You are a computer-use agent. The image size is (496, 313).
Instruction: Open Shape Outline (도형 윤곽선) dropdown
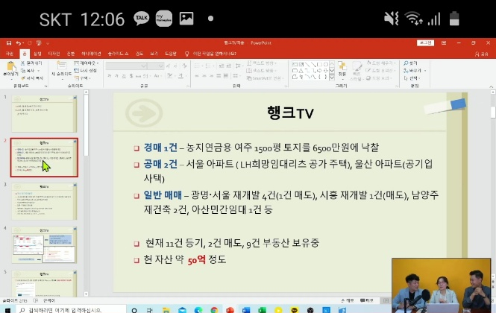click(381, 70)
